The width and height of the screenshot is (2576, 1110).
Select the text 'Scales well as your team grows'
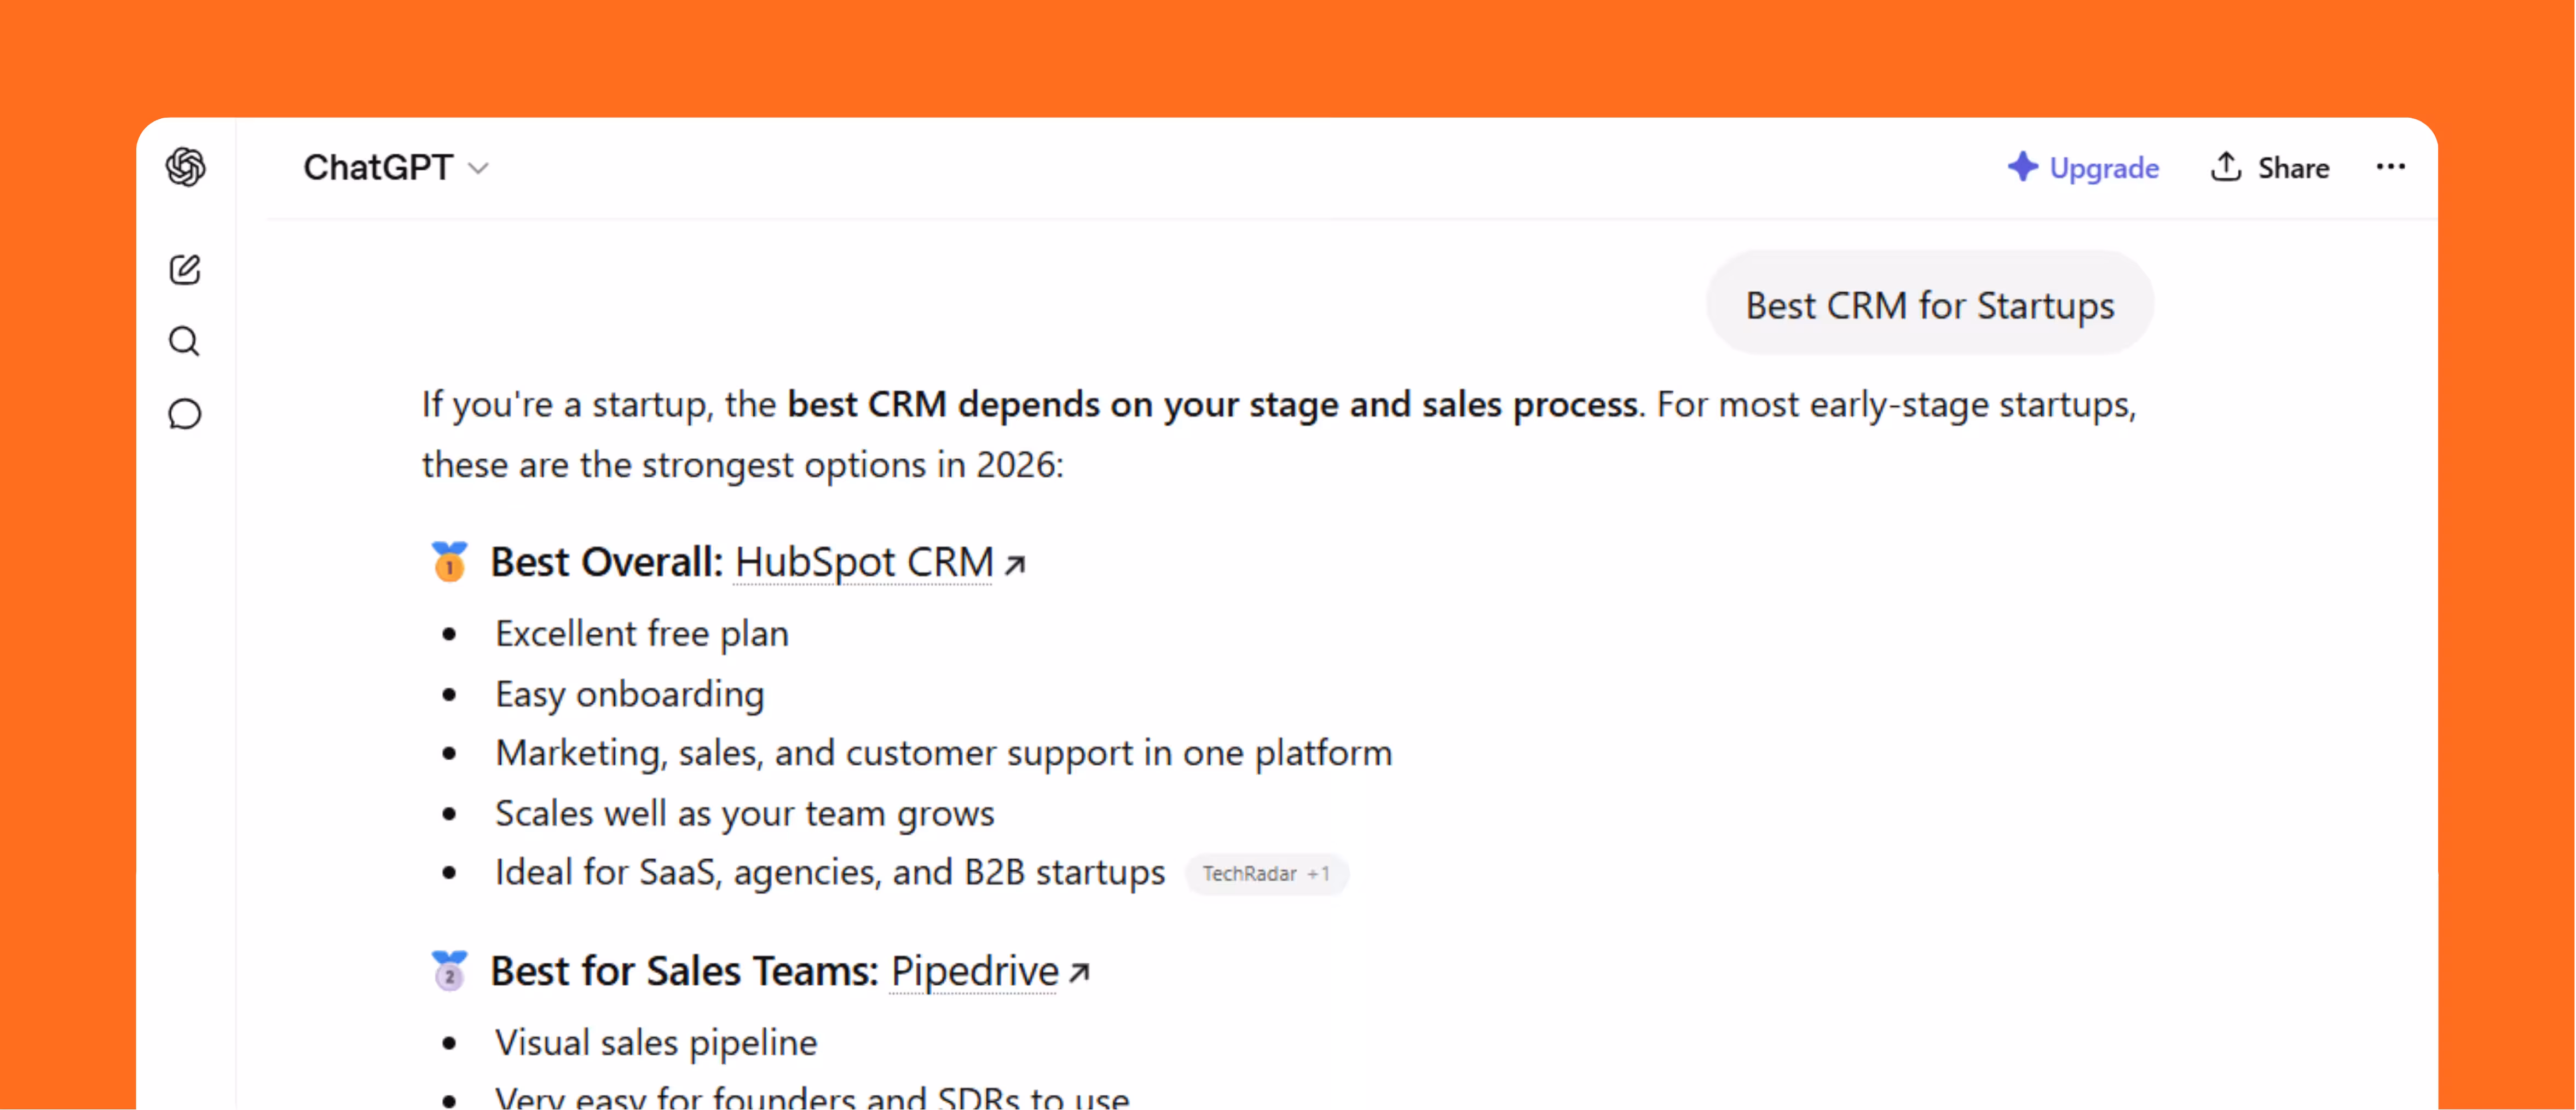coord(745,813)
